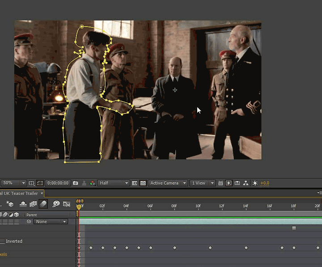This screenshot has width=322, height=267.
Task: Select the bottom-left mask vertex
Action: [65, 162]
